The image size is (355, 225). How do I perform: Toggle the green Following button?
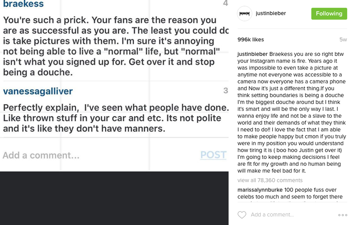click(329, 14)
